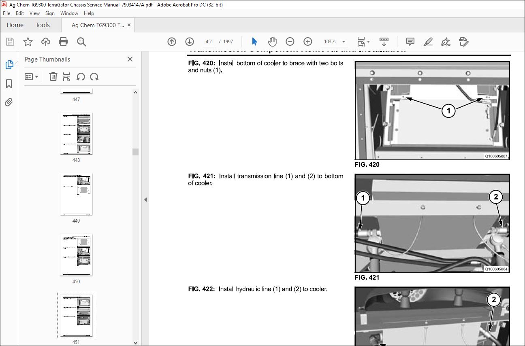Screen dimensions: 525x346
Task: Click the thumbnail label 447
Action: point(76,100)
